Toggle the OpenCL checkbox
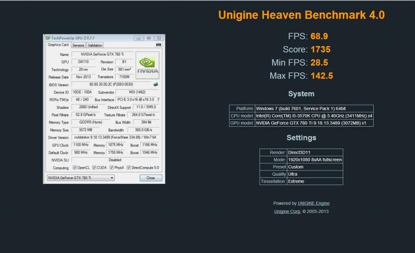Image resolution: width=415 pixels, height=253 pixels. point(75,168)
